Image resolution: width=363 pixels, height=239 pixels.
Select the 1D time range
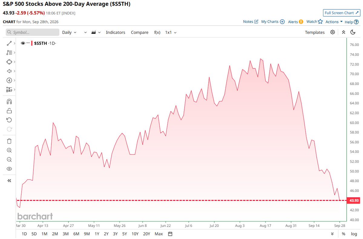[x=24, y=234]
